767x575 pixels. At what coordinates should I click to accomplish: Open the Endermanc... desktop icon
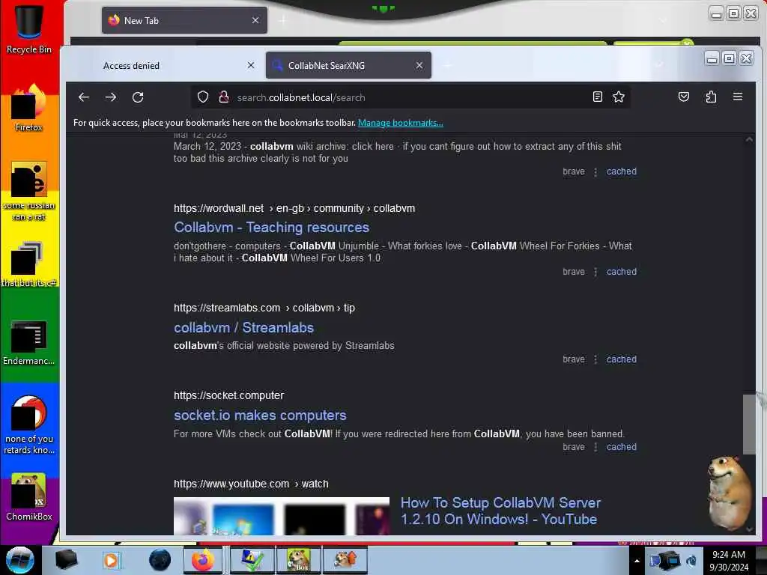(29, 343)
